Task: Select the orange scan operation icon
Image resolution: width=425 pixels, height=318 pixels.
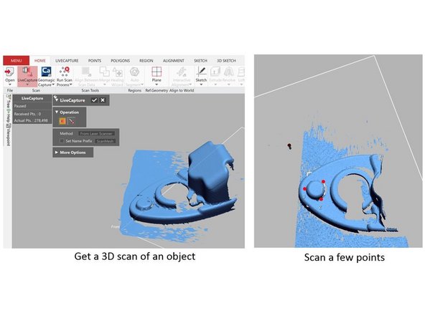Action: click(x=62, y=121)
